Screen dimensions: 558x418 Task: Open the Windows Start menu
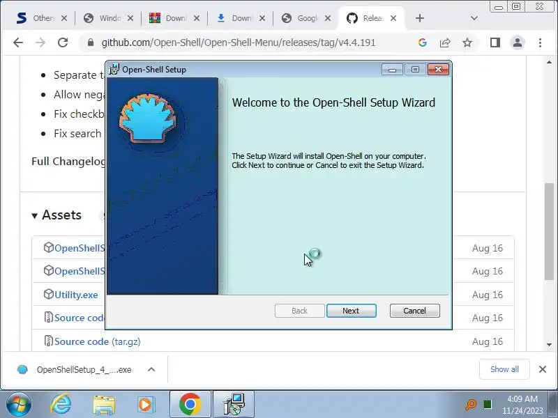pyautogui.click(x=19, y=405)
